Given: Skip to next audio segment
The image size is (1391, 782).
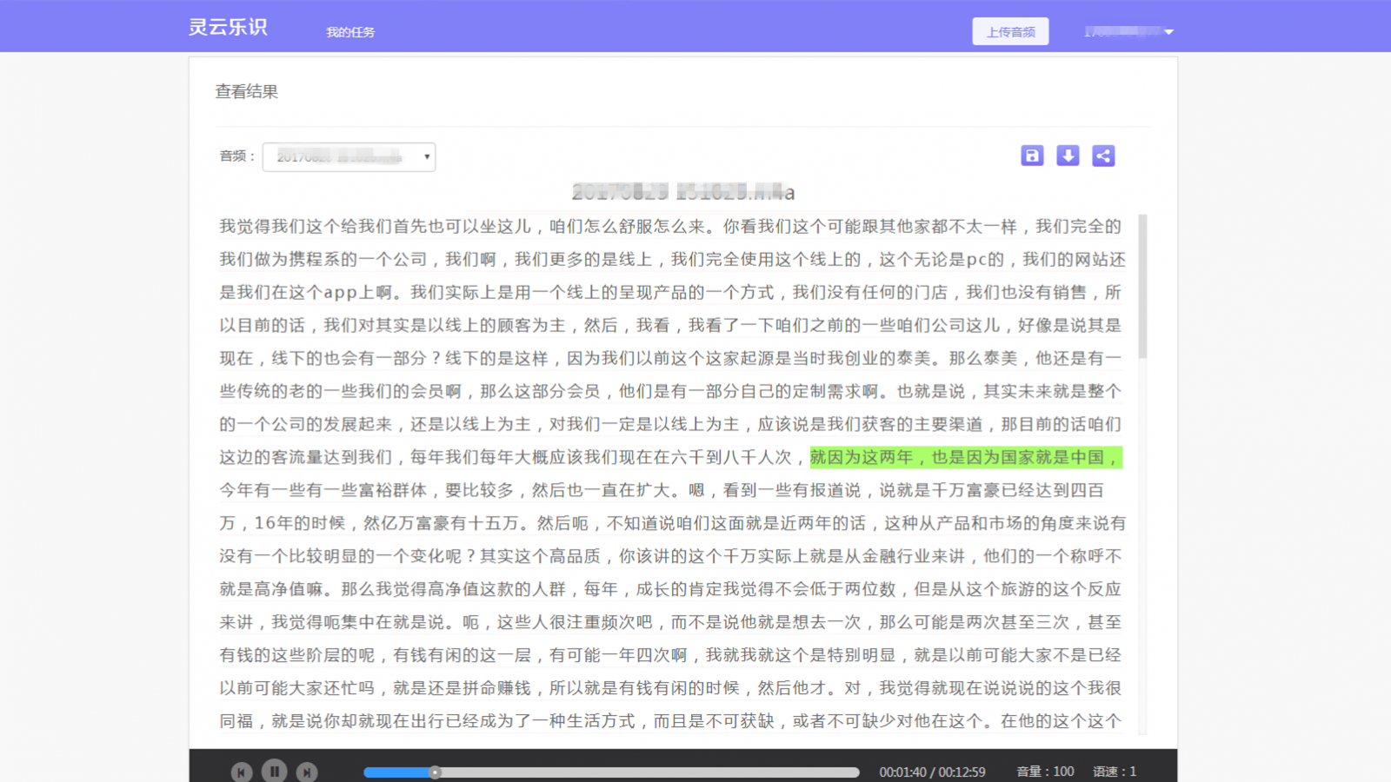Looking at the screenshot, I should [307, 772].
